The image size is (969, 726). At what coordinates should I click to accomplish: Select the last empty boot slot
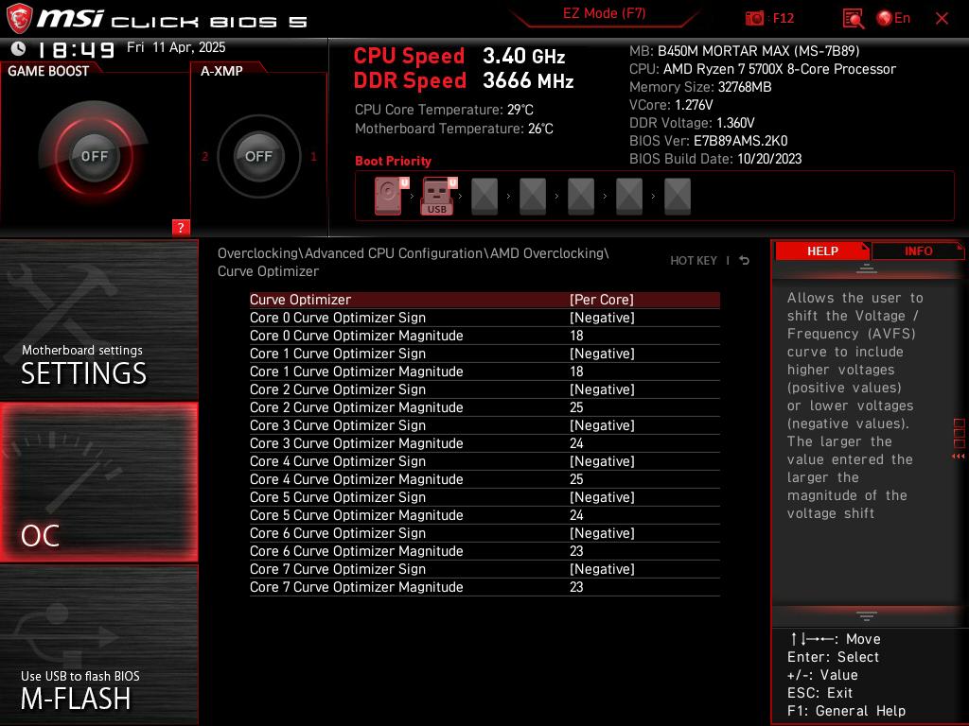point(678,197)
